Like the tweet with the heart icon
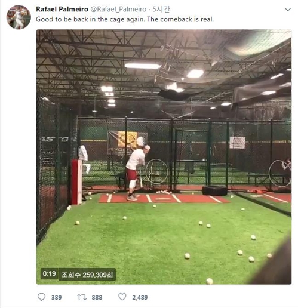The height and width of the screenshot is (308, 298). point(122,297)
